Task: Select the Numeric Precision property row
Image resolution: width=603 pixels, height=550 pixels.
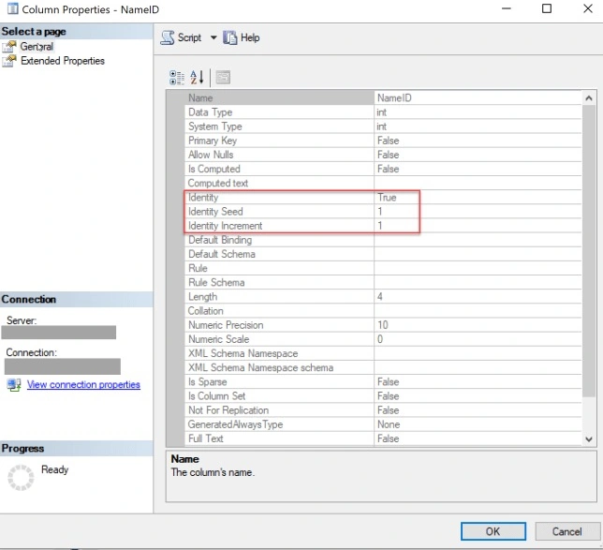Action: pyautogui.click(x=383, y=325)
